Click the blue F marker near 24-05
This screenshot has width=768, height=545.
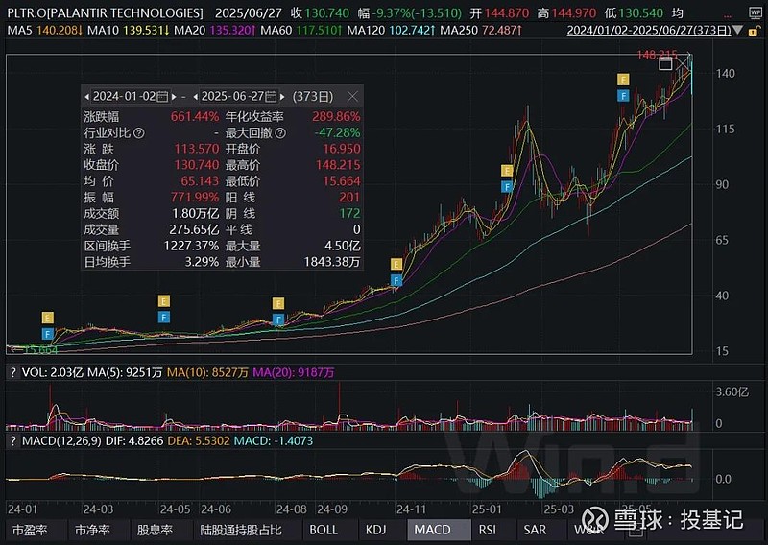pos(164,318)
